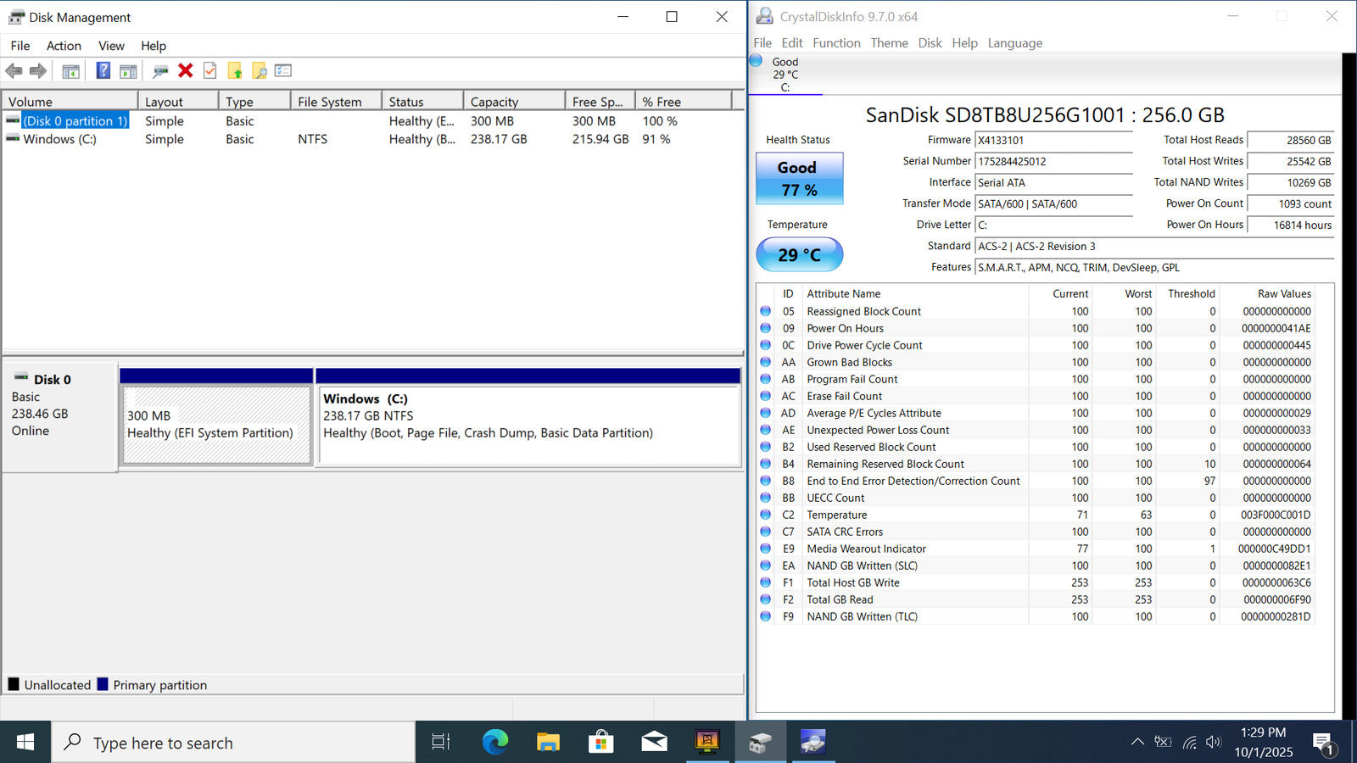Open Microsoft Edge from the taskbar
This screenshot has height=763, width=1357.
point(495,743)
